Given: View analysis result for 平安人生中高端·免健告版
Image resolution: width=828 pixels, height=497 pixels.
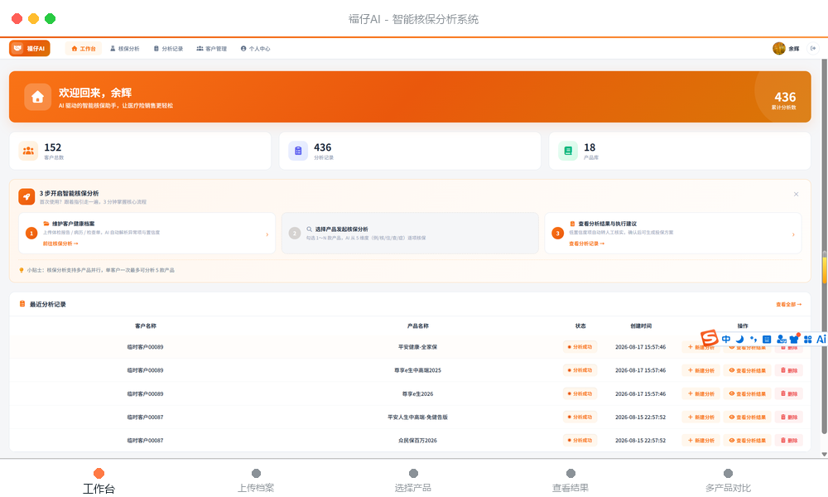Looking at the screenshot, I should (747, 417).
